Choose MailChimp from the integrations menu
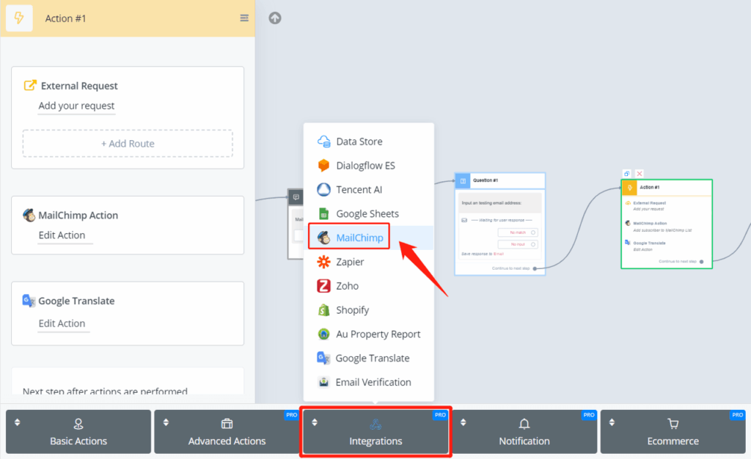Viewport: 751px width, 459px height. pyautogui.click(x=359, y=238)
